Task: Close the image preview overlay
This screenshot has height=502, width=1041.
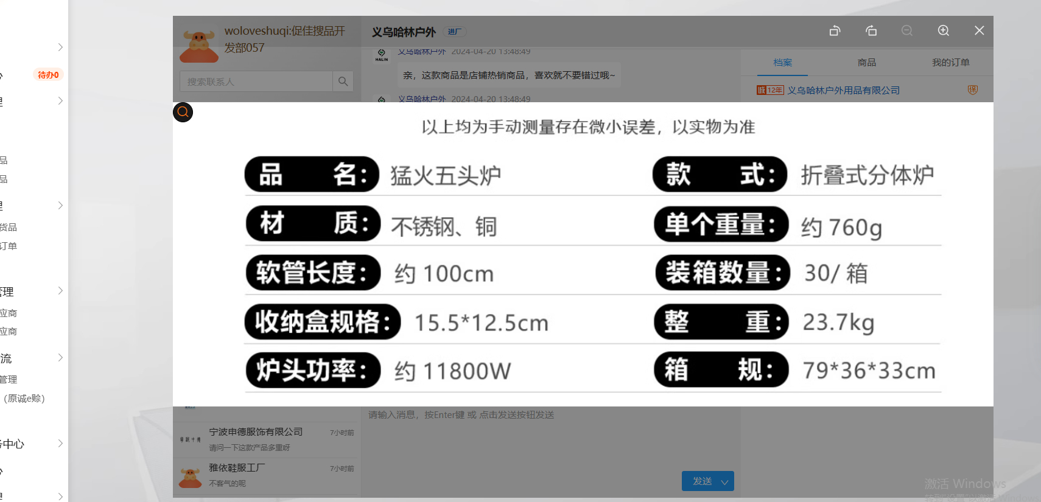Action: point(979,30)
